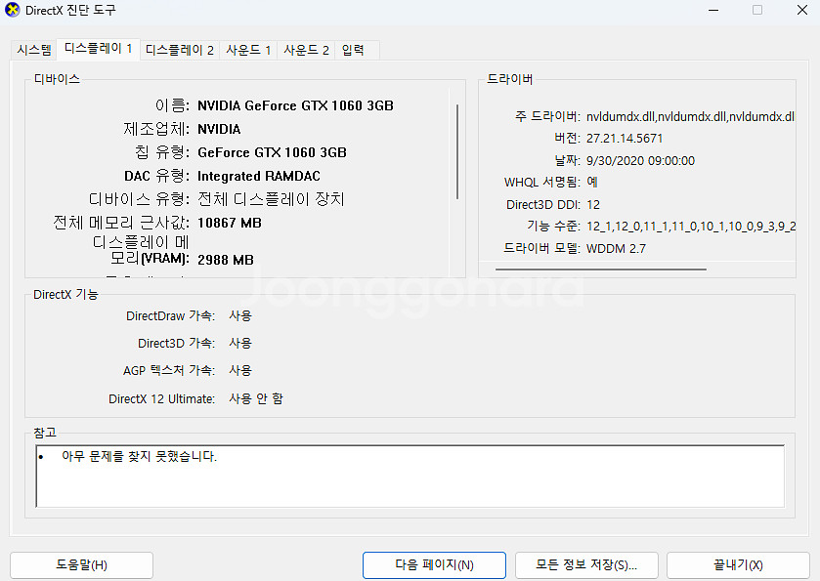The width and height of the screenshot is (820, 581).
Task: Click the 기능 수준 label
Action: [554, 227]
